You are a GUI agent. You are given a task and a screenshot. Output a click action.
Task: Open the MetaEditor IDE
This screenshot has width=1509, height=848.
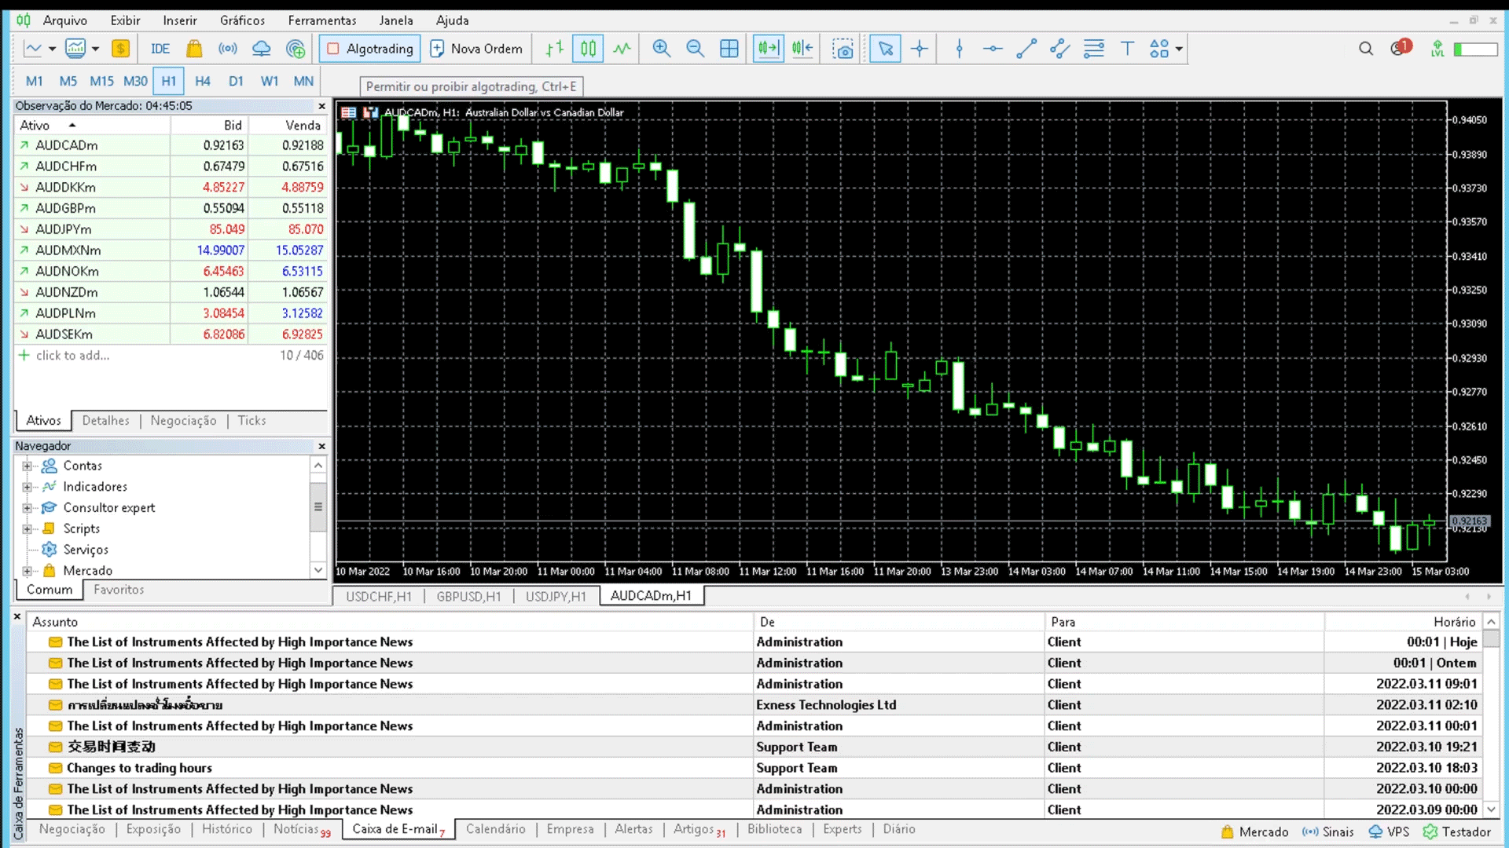click(160, 49)
